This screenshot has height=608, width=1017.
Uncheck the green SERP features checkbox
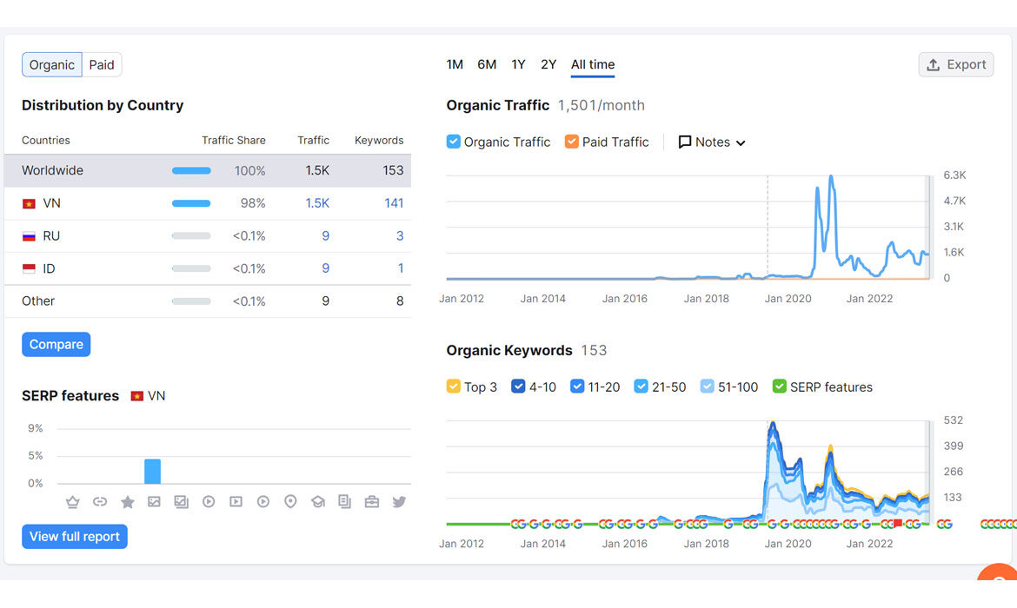[x=780, y=387]
